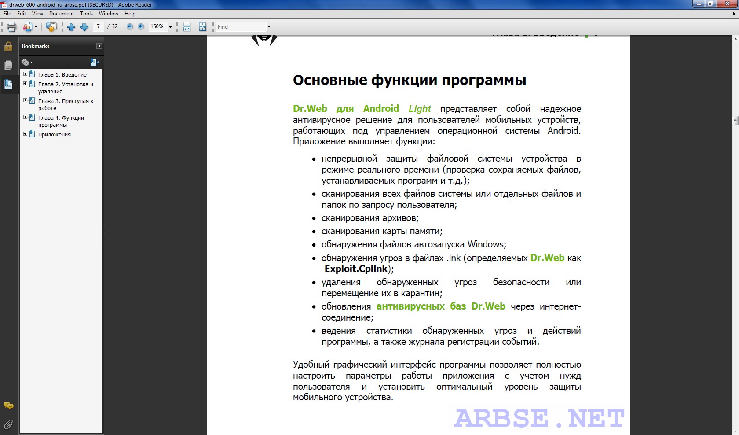This screenshot has height=435, width=739.
Task: Expand the 'Глава 3. Приступая к работе' bookmark
Action: click(25, 100)
